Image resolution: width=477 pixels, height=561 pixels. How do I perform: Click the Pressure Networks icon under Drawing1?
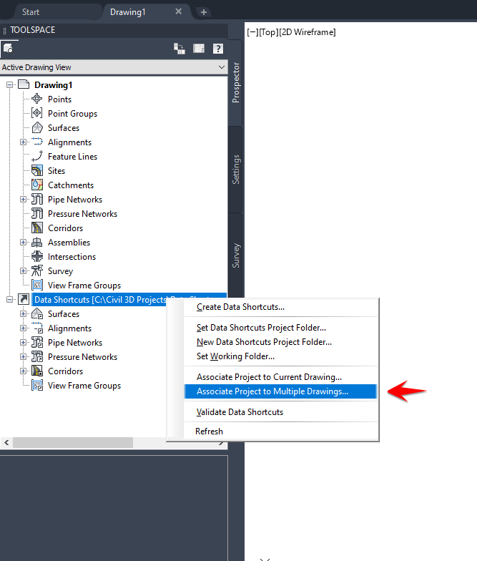[x=37, y=213]
